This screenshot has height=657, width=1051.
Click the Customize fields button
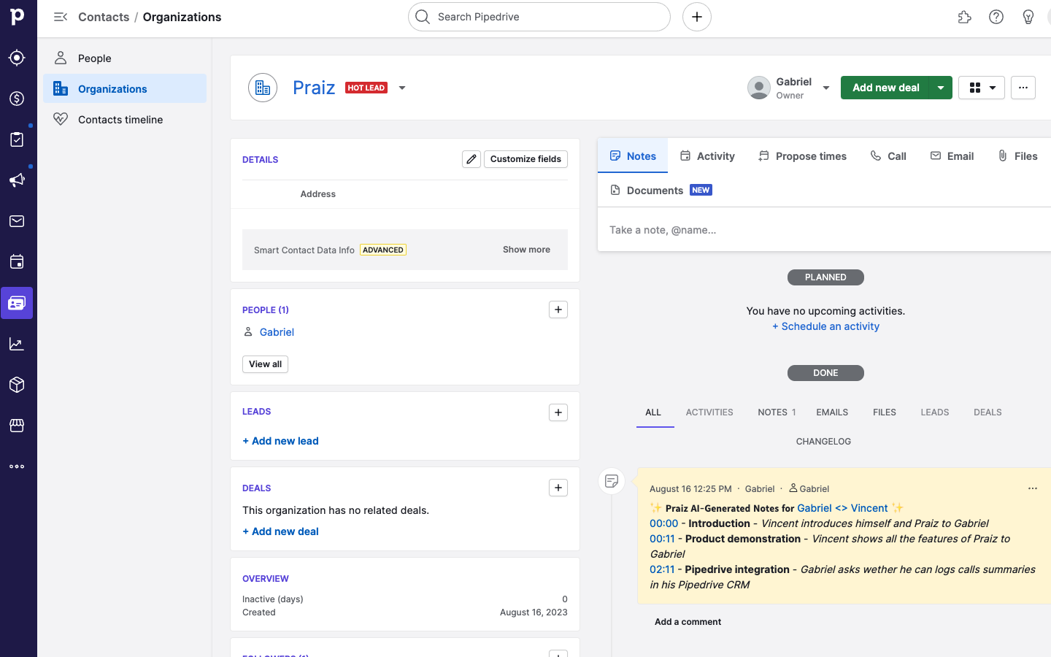[x=525, y=159]
